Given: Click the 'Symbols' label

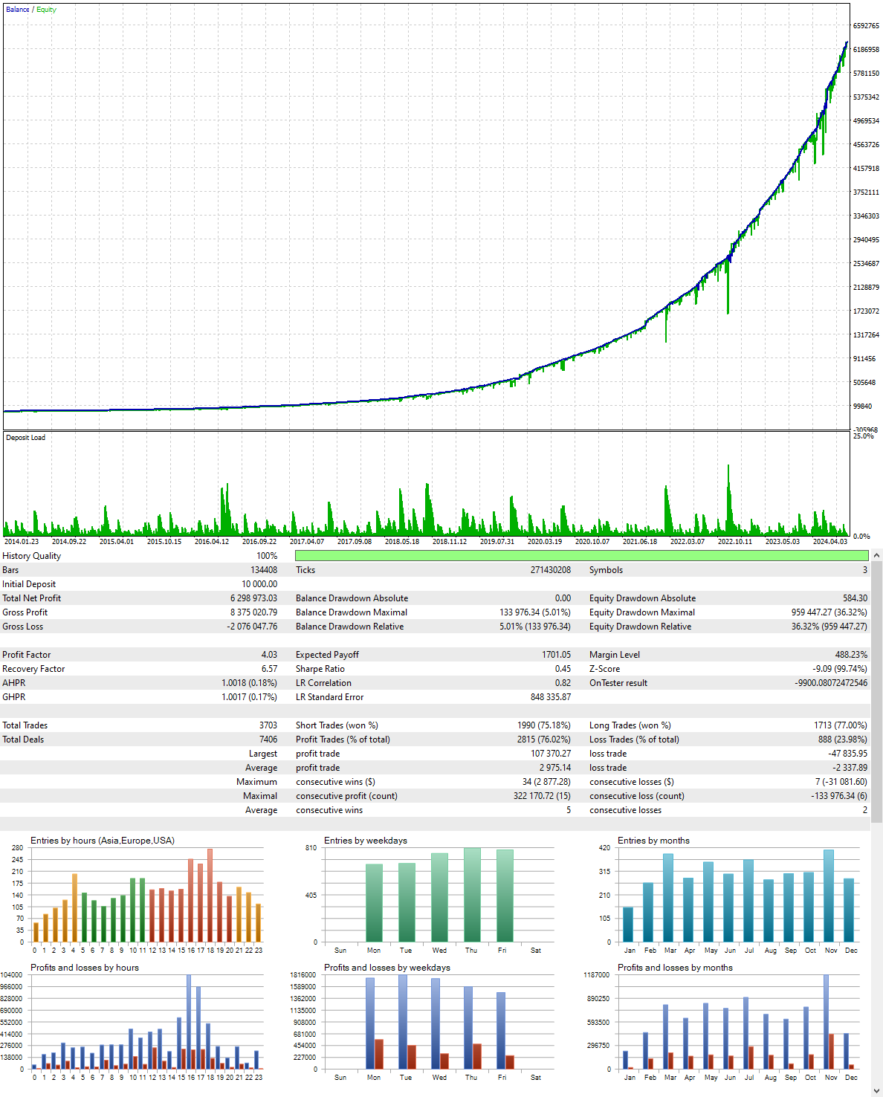Looking at the screenshot, I should click(606, 570).
